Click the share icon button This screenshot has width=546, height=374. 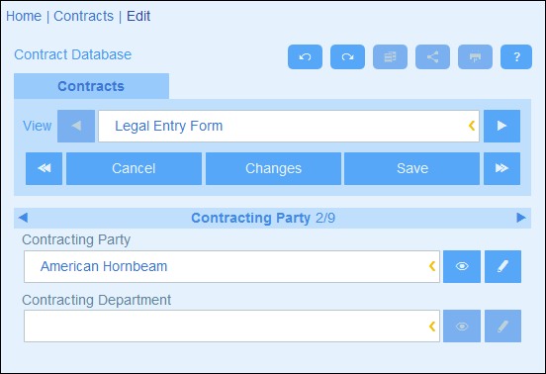pos(432,56)
